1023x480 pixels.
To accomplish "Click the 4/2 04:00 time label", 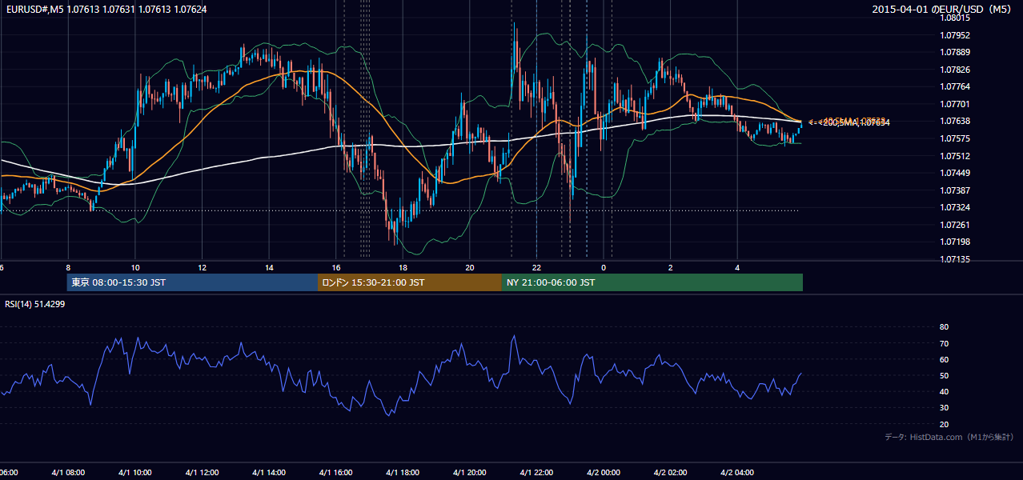I will click(737, 473).
